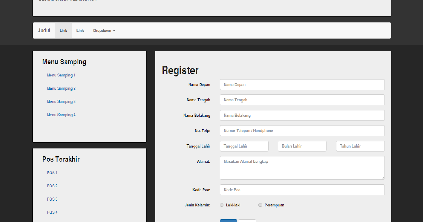The width and height of the screenshot is (423, 222).
Task: Focus the Kode Pos input field
Action: pos(302,190)
